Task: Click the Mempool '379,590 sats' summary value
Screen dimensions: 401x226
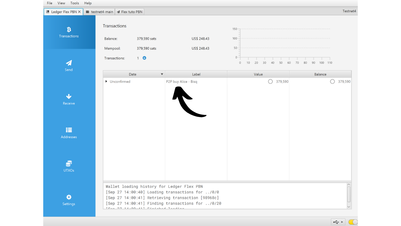Action: click(147, 48)
